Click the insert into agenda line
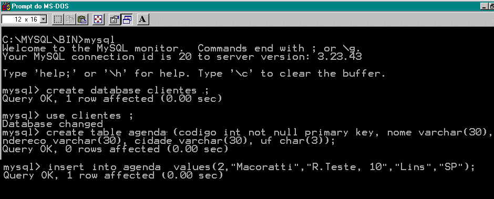The height and width of the screenshot is (199, 494). (239, 167)
